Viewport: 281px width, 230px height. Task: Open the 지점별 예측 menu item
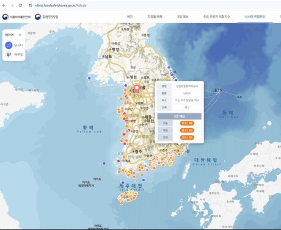tap(155, 16)
